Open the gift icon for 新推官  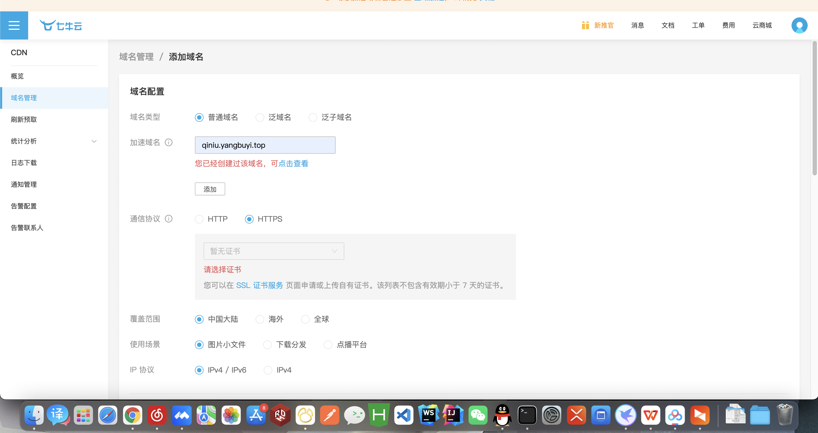(585, 25)
